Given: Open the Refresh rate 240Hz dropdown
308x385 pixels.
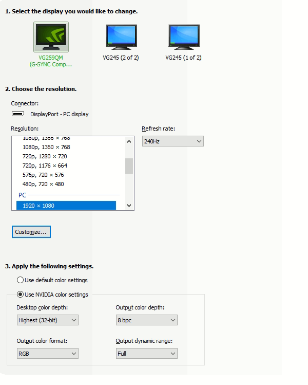Looking at the screenshot, I should pyautogui.click(x=173, y=141).
